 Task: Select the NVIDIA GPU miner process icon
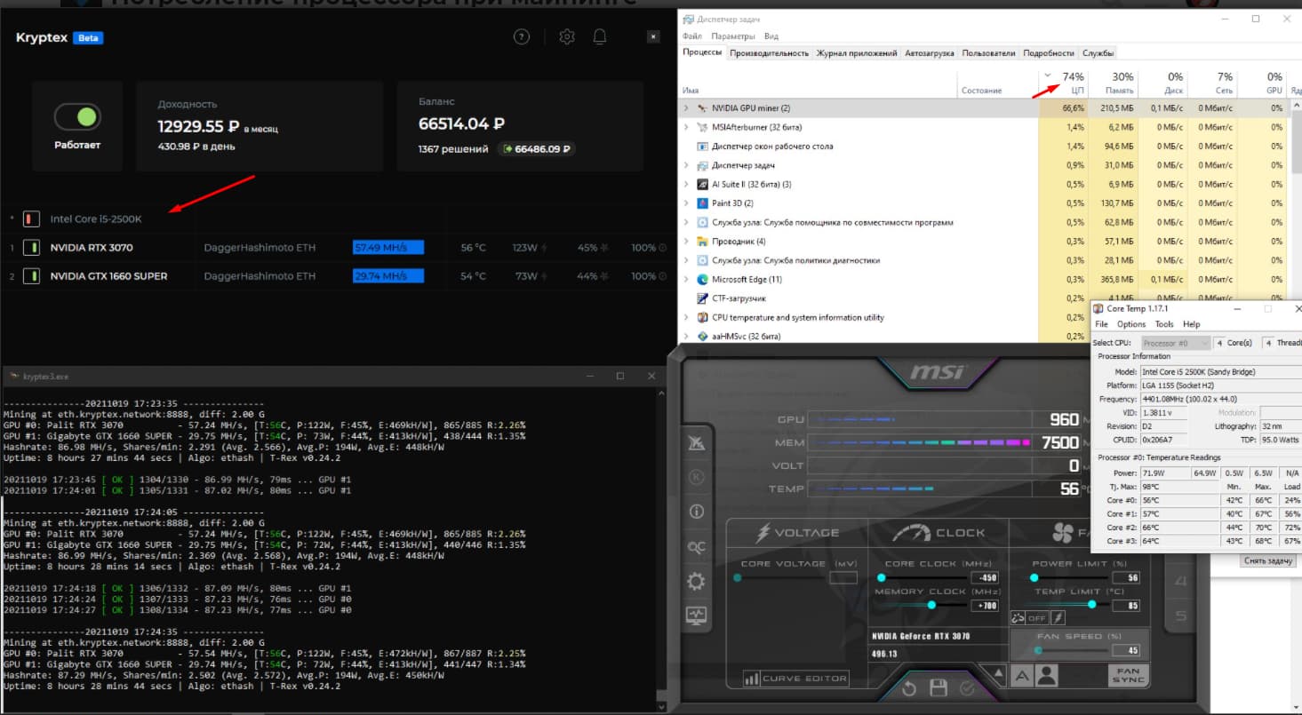pos(702,107)
